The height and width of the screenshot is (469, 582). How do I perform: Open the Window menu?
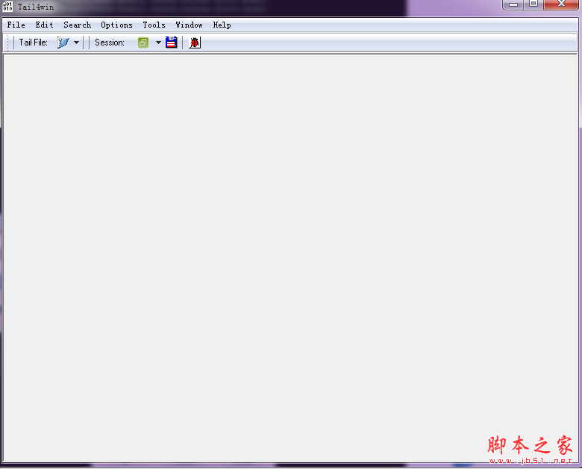[189, 25]
